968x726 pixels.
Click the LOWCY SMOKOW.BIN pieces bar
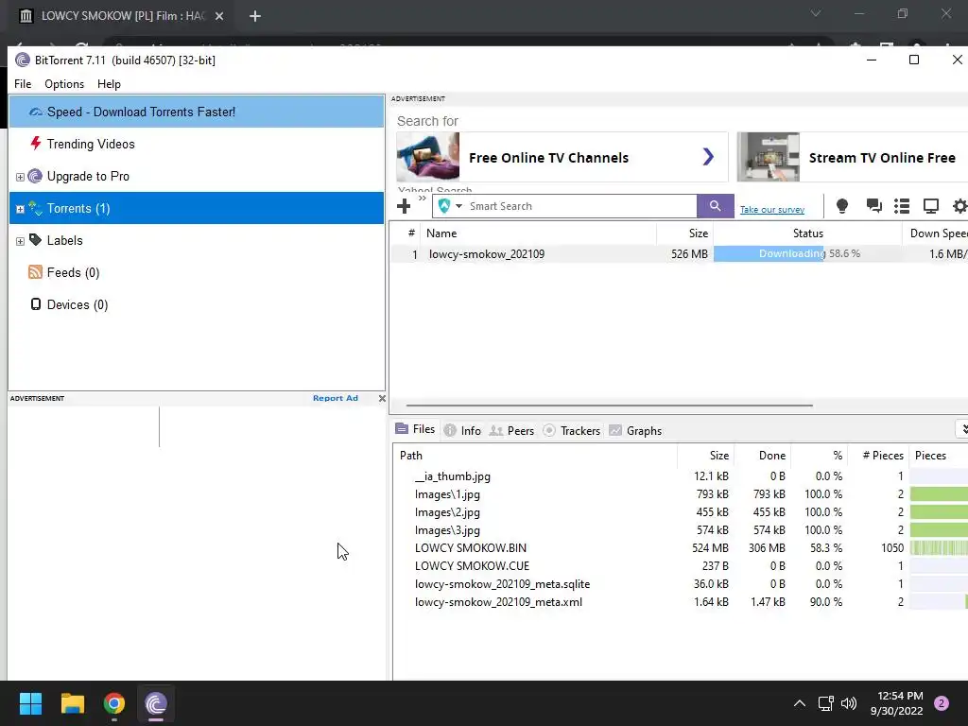pyautogui.click(x=939, y=547)
